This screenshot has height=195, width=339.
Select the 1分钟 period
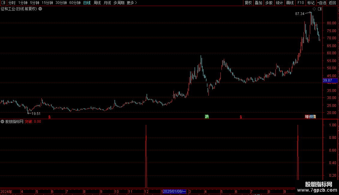pyautogui.click(x=23, y=3)
